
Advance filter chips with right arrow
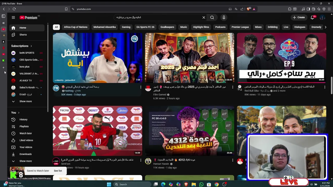click(x=325, y=27)
